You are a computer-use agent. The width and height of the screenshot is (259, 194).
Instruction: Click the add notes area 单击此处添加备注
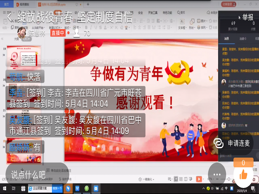click(x=59, y=170)
